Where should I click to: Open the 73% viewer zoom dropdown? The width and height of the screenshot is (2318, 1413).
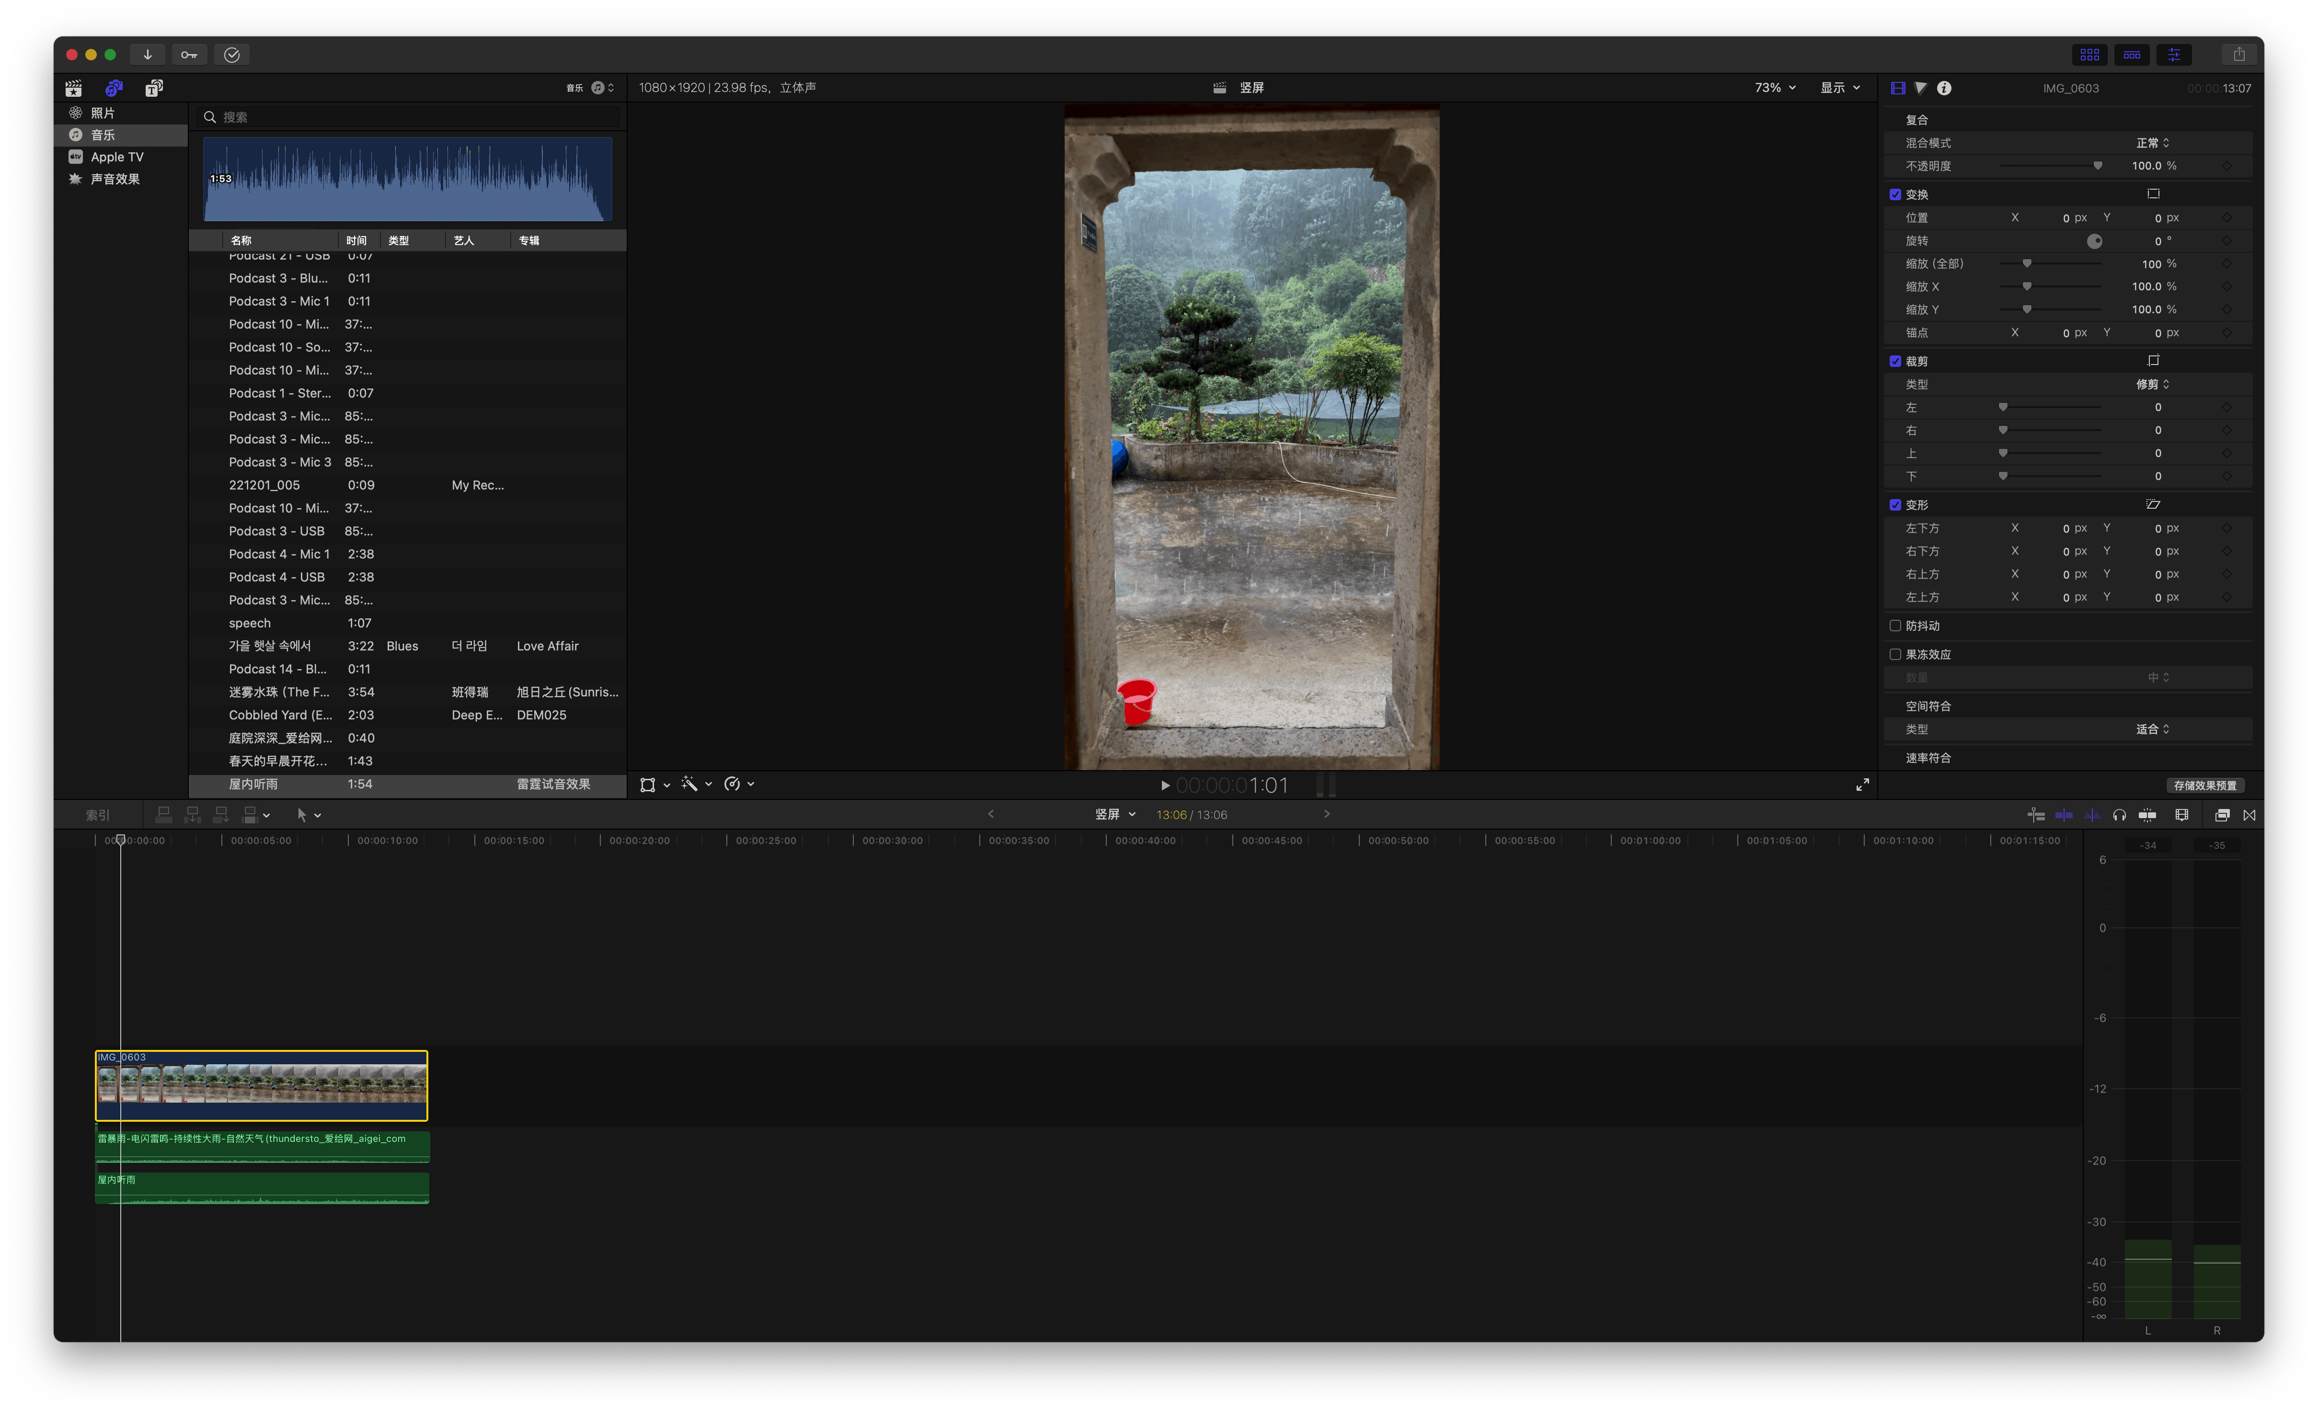(1774, 88)
